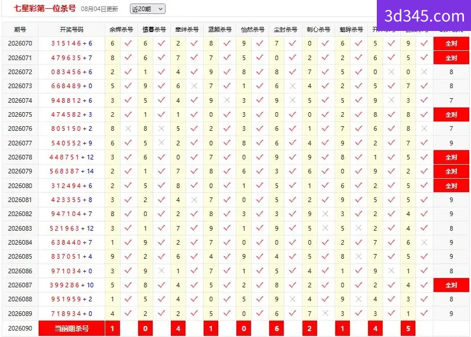Click the X mark under 蓝颜杀号 in row 2026074

[x=227, y=100]
